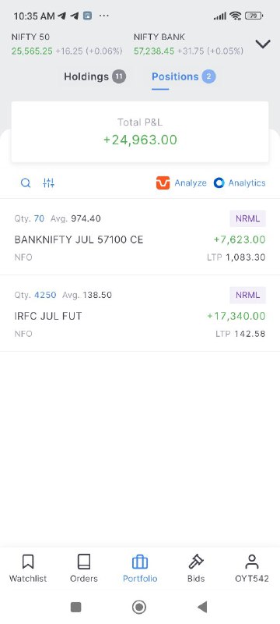Tap the NIFTY BANK index ticker
280x624 pixels.
point(188,44)
